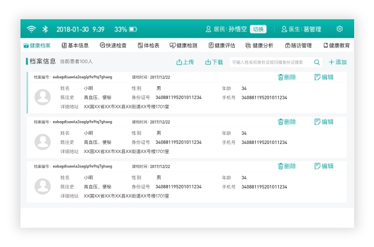Click the search magnifier icon
The image size is (374, 247).
tap(317, 62)
